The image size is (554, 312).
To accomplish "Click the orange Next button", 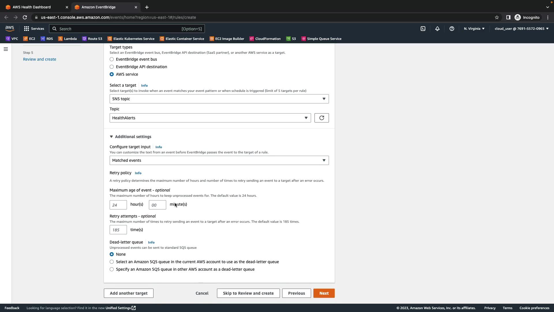I will [324, 293].
